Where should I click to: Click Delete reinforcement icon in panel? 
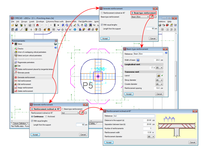pyautogui.click(x=16, y=91)
